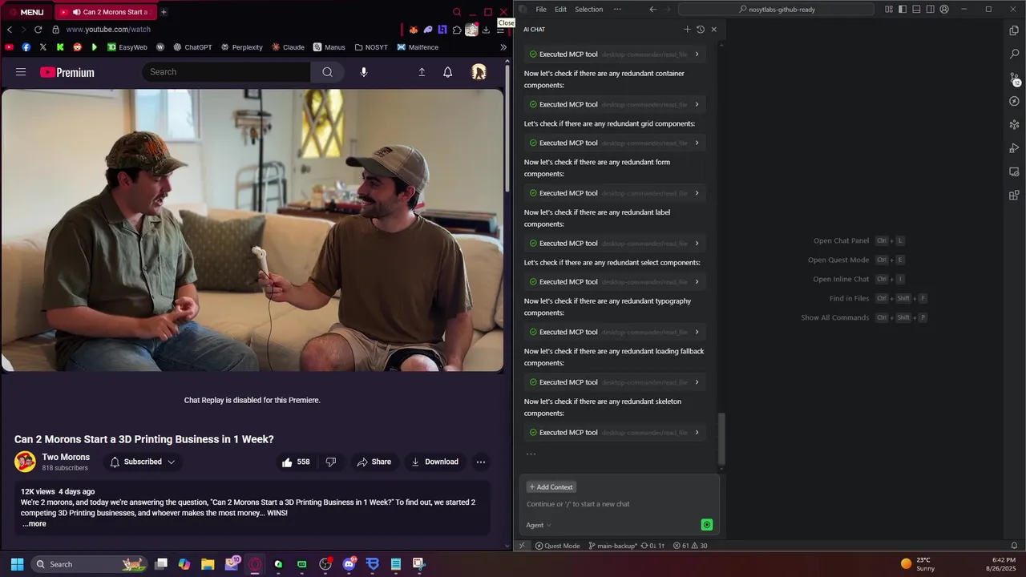Open a new browser tab with plus
1026x577 pixels.
[x=164, y=12]
